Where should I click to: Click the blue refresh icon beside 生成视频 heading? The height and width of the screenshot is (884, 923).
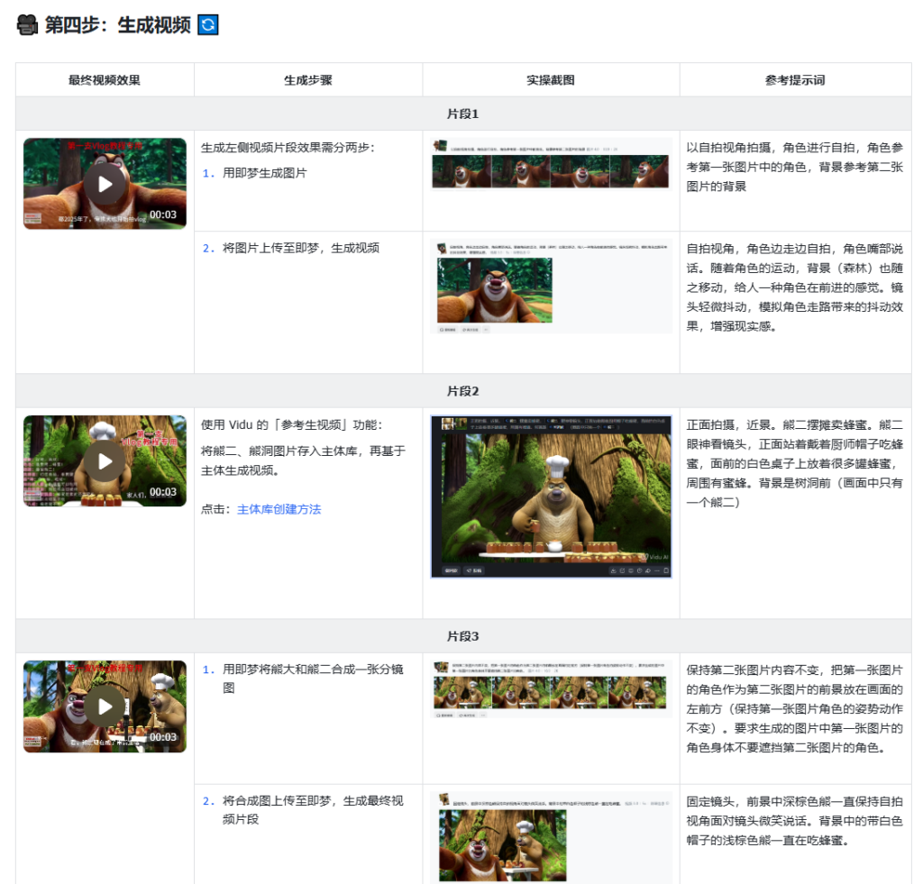[209, 25]
